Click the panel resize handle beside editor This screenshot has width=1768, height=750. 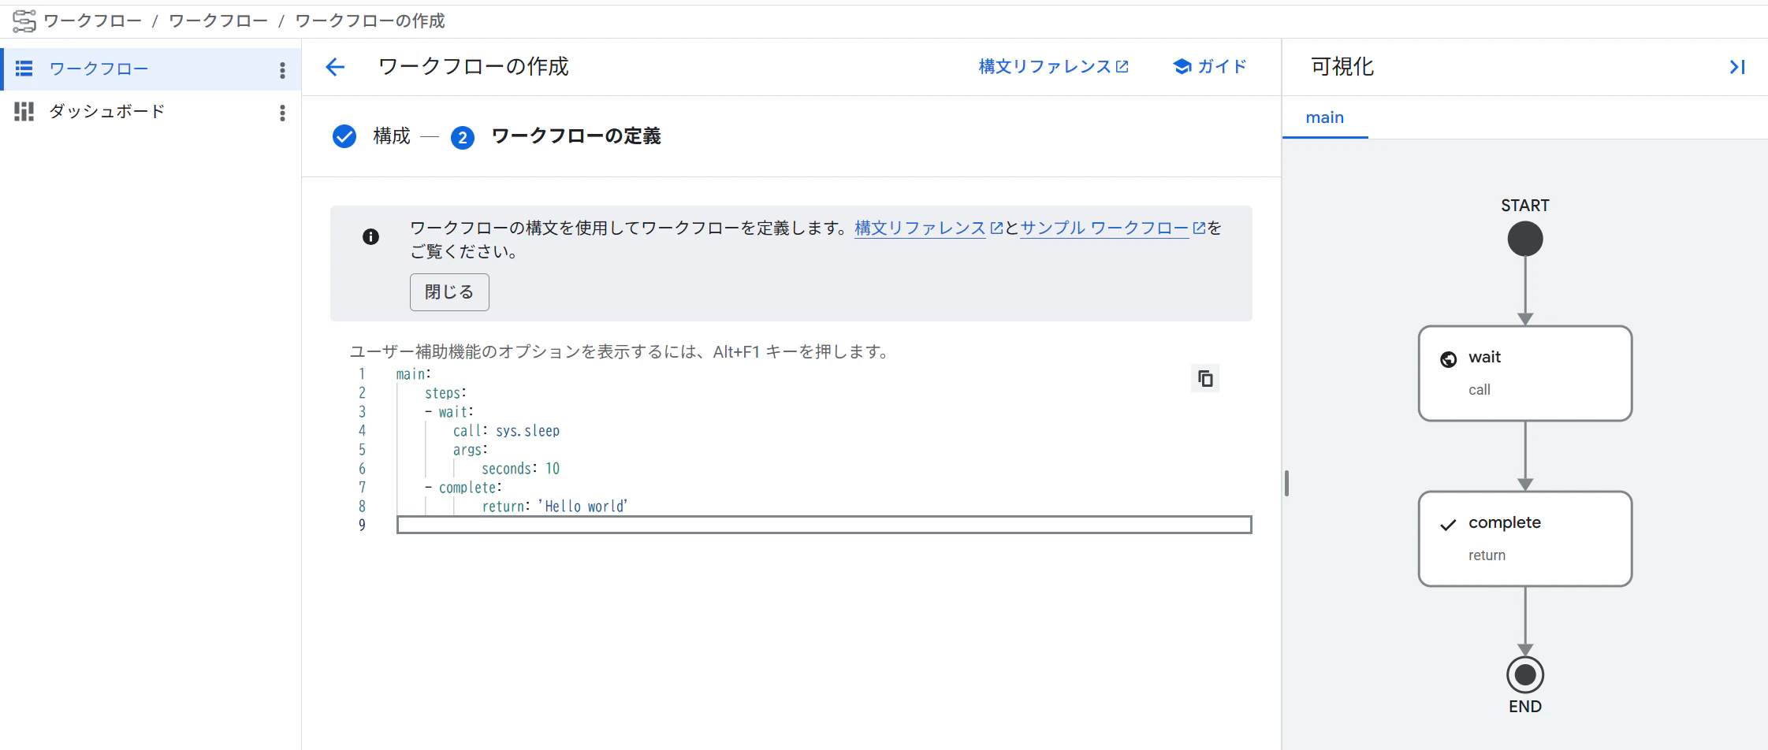click(x=1286, y=483)
